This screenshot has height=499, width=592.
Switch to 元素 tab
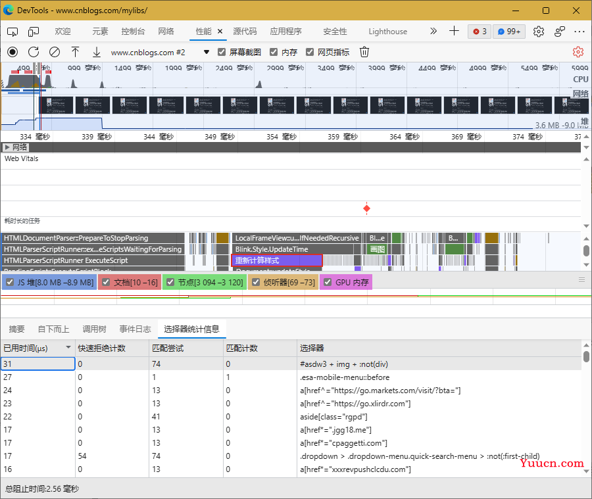click(101, 32)
